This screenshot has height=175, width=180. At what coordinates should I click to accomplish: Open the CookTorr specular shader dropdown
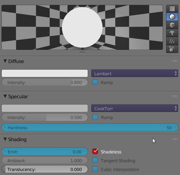(135, 108)
